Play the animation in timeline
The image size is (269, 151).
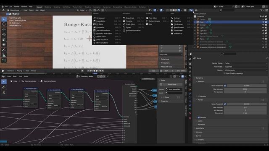[x=97, y=71]
